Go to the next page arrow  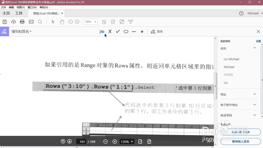(x=69, y=141)
